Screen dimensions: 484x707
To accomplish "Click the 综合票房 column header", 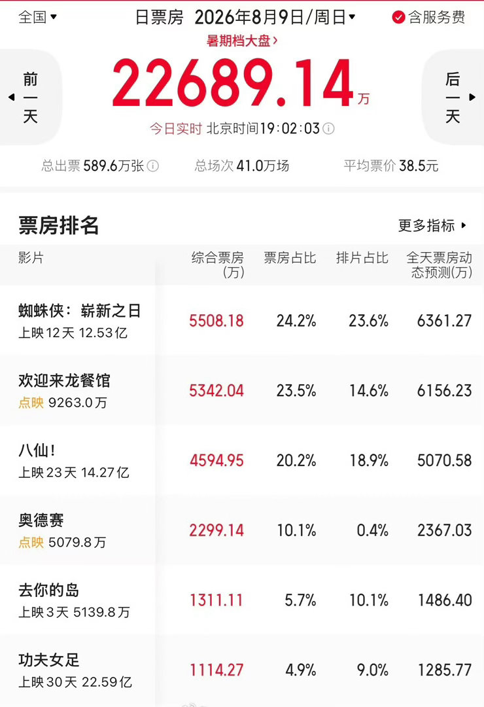I will pyautogui.click(x=218, y=265).
